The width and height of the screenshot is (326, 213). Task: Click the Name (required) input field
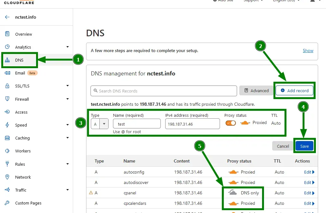click(x=137, y=124)
